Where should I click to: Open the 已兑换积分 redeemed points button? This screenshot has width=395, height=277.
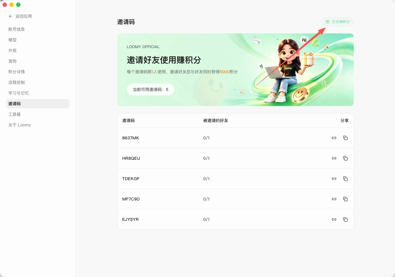(x=338, y=22)
